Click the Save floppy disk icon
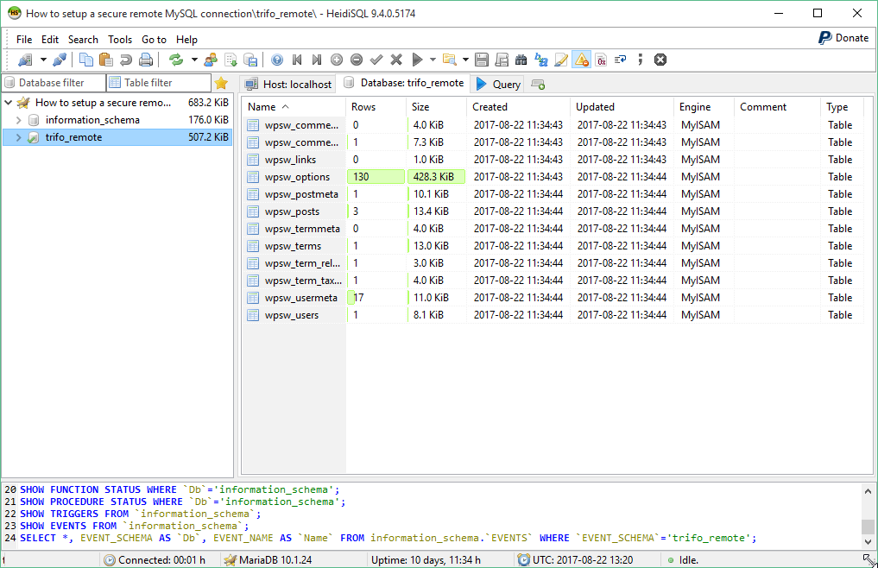Viewport: 878px width, 568px height. 482,60
